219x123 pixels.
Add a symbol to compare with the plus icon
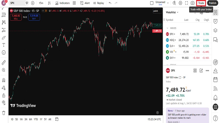point(33,3)
